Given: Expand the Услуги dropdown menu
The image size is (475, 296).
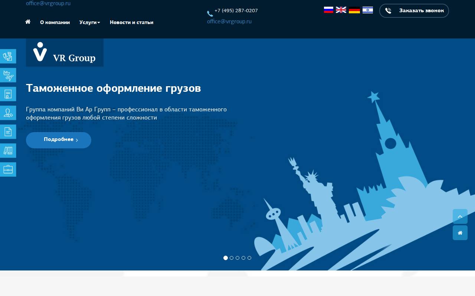Looking at the screenshot, I should pyautogui.click(x=90, y=23).
